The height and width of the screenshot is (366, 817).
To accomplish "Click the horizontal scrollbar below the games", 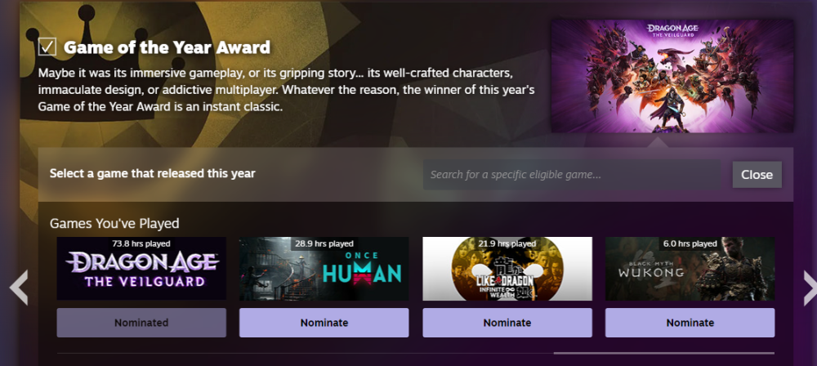I will tap(663, 354).
